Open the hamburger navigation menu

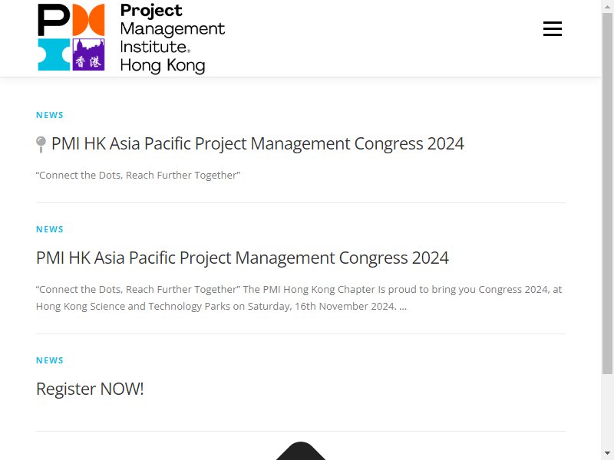click(552, 29)
